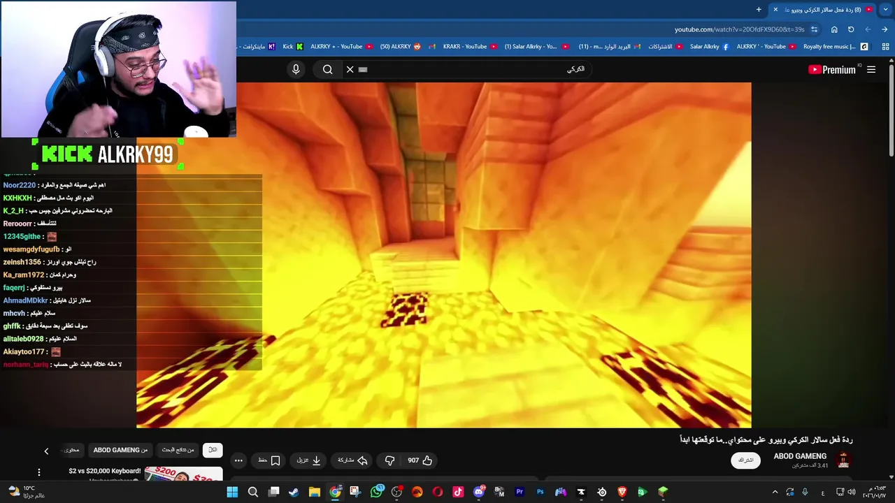Reload the page in the browser toolbar

tap(851, 29)
